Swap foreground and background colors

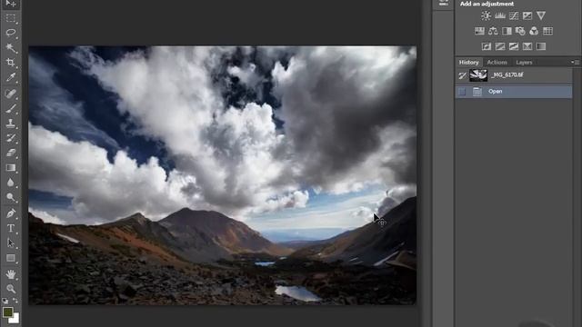click(x=15, y=301)
